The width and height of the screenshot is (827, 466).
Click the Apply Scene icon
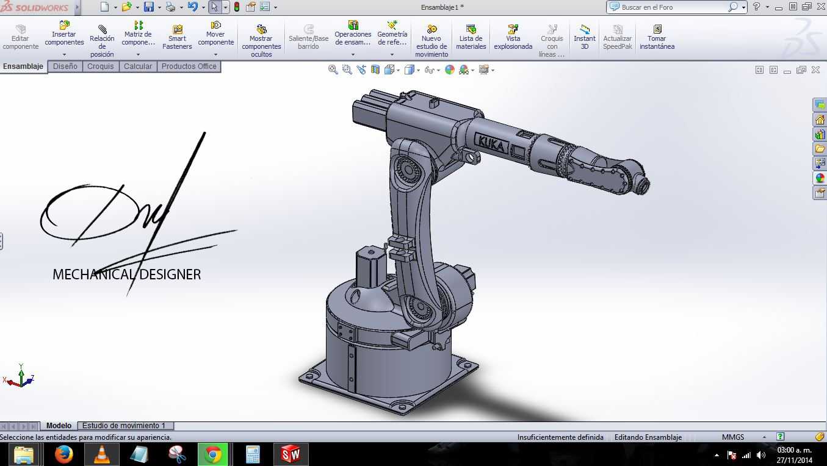click(x=464, y=70)
